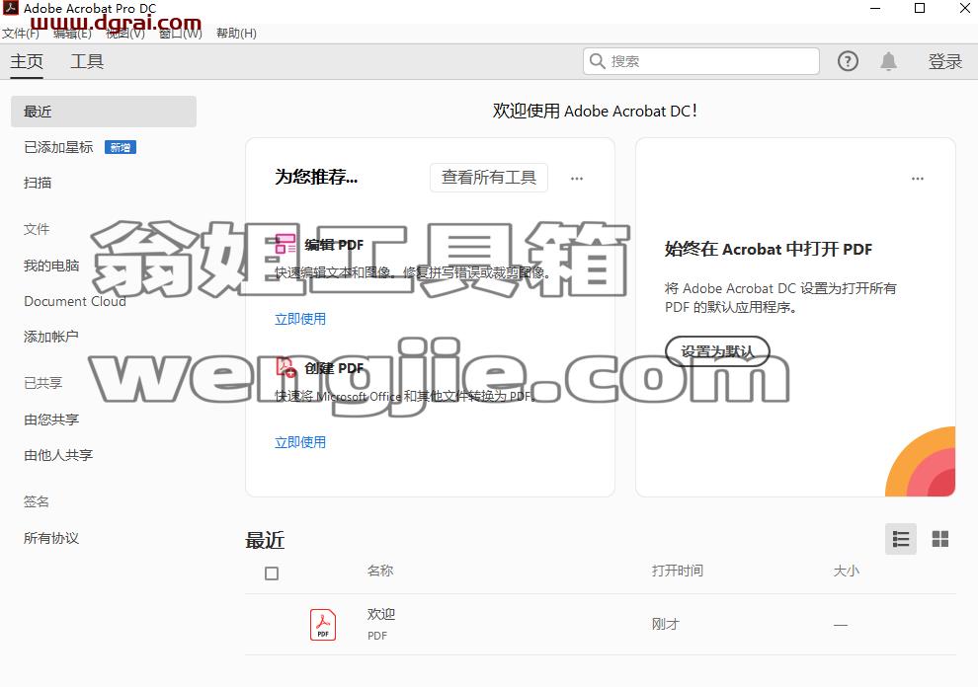This screenshot has height=687, width=978.
Task: Open the 编辑(E) menu
Action: tap(72, 33)
